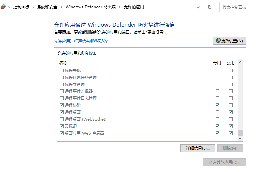Select the 远程计划任务管理 row text

[81, 78]
